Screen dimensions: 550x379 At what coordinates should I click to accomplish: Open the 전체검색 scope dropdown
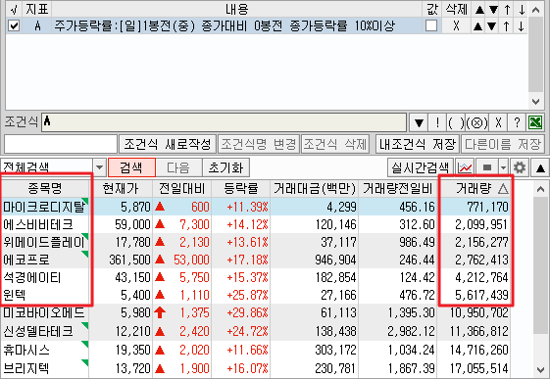pyautogui.click(x=99, y=167)
